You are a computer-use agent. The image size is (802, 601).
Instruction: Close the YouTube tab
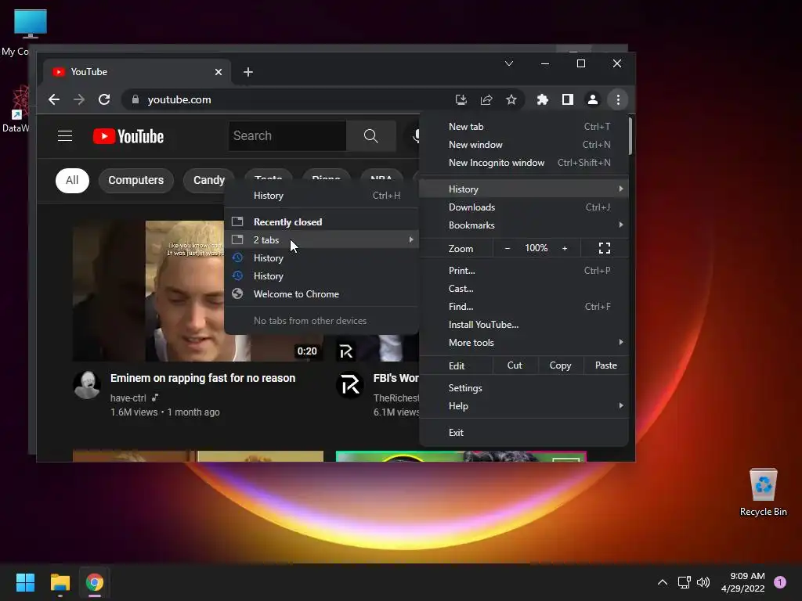219,72
